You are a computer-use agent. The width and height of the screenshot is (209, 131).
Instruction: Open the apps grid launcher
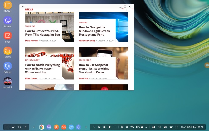[x=7, y=127]
